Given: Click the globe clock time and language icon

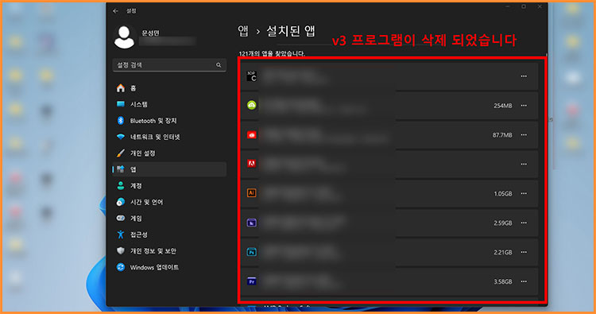Looking at the screenshot, I should 121,202.
